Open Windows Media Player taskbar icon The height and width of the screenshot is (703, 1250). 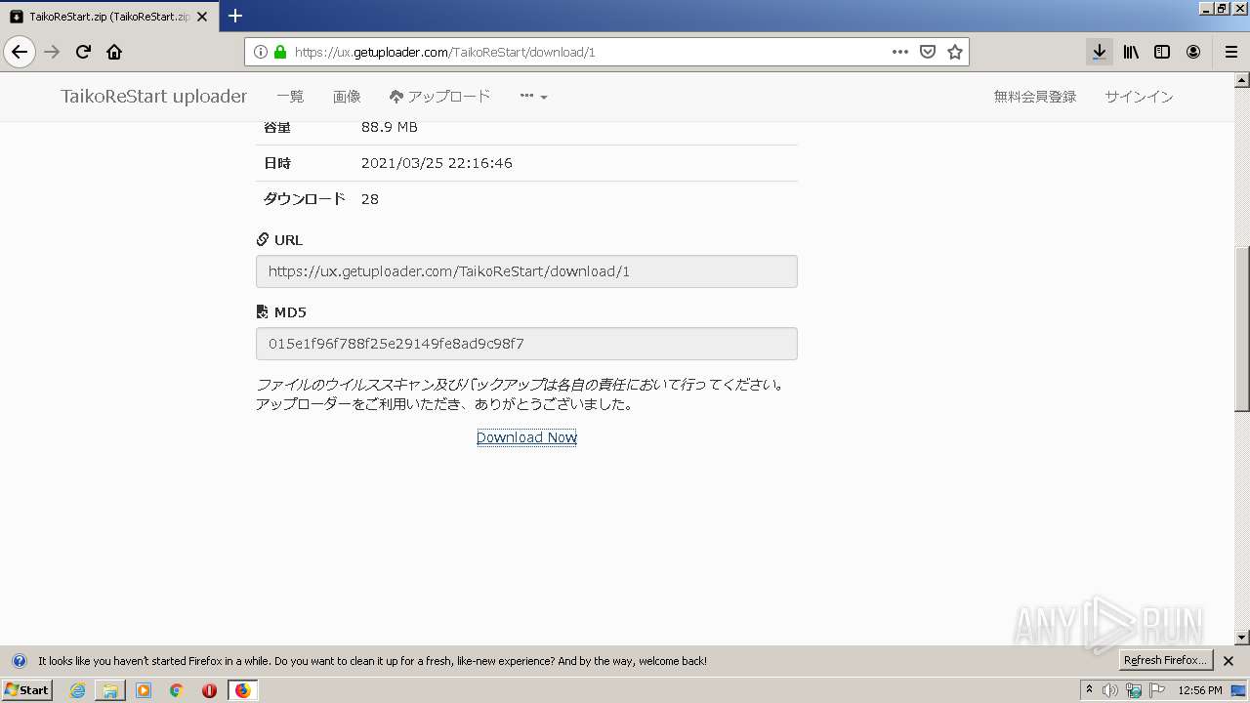click(144, 690)
